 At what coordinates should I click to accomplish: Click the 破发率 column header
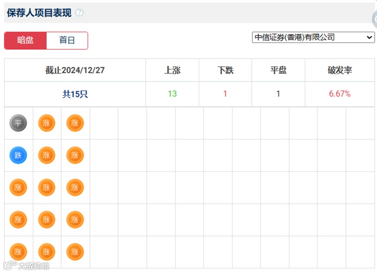click(x=340, y=70)
